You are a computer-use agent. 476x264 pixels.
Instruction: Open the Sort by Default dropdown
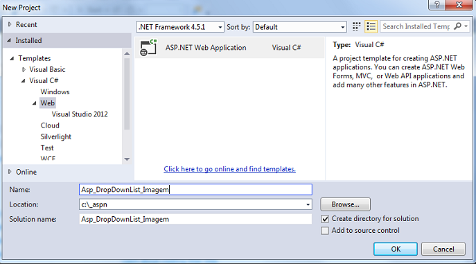pos(300,27)
